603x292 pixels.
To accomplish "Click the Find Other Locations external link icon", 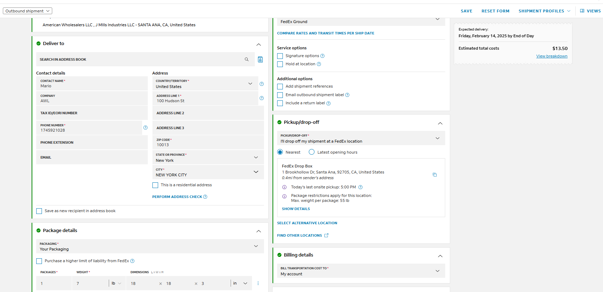I will 326,236.
